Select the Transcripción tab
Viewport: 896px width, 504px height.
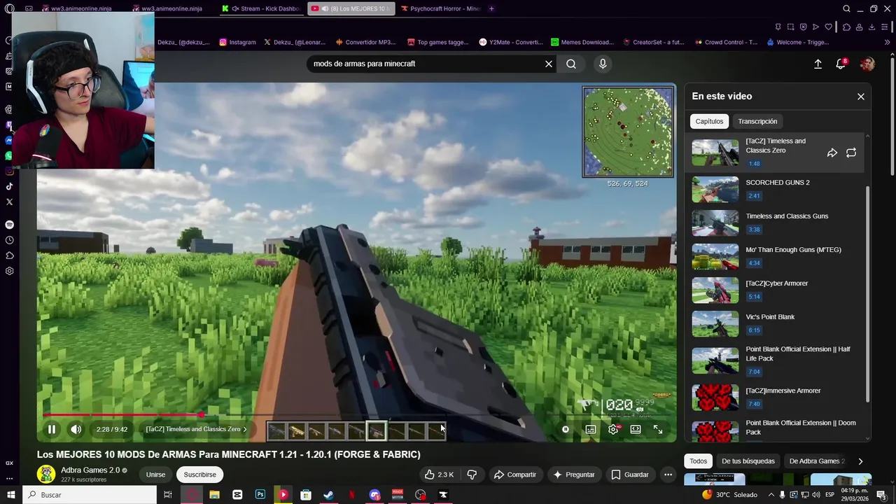[757, 121]
